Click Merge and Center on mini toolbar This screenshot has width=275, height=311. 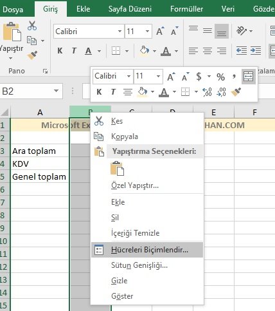[x=249, y=77]
